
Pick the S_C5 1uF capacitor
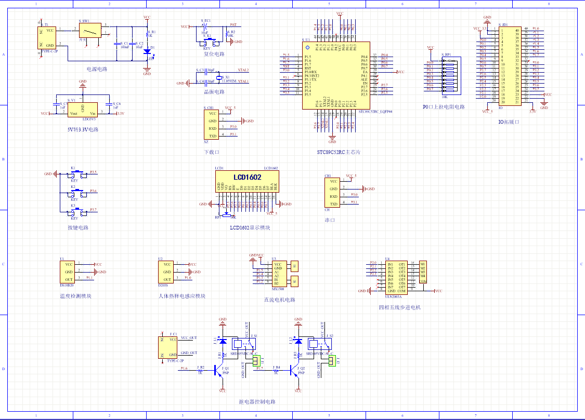[56, 105]
